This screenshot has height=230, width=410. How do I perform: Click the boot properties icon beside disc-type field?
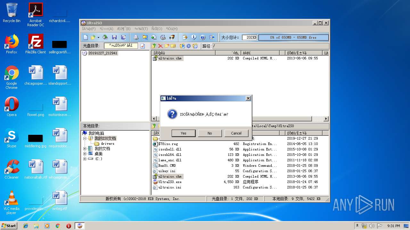coord(143,46)
